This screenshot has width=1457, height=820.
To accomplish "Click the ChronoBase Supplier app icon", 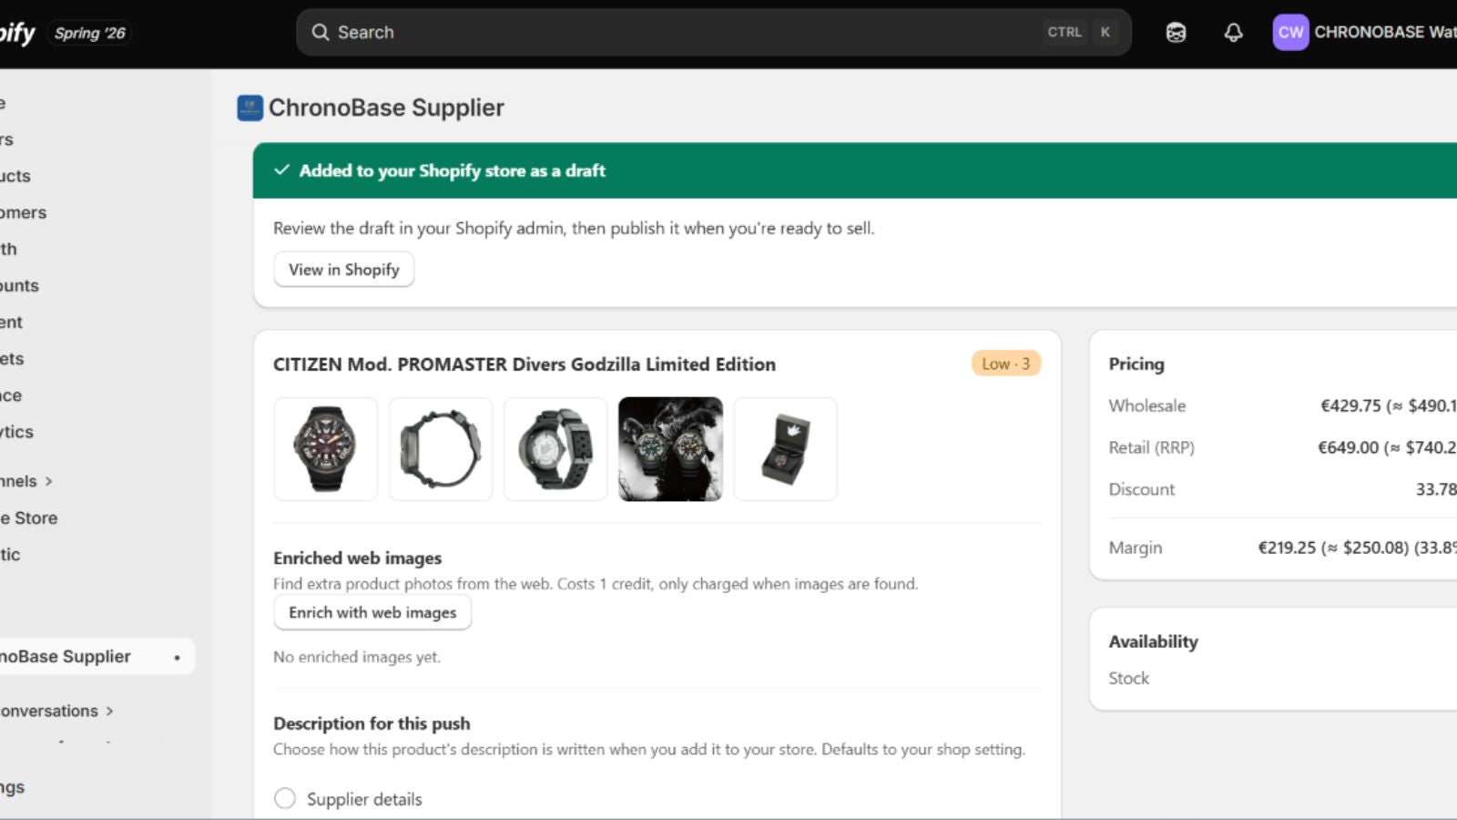I will click(250, 108).
